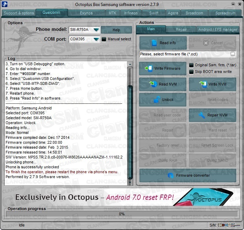Click the Write NVM icon
Viewport: 244px width, 230px height.
click(203, 84)
